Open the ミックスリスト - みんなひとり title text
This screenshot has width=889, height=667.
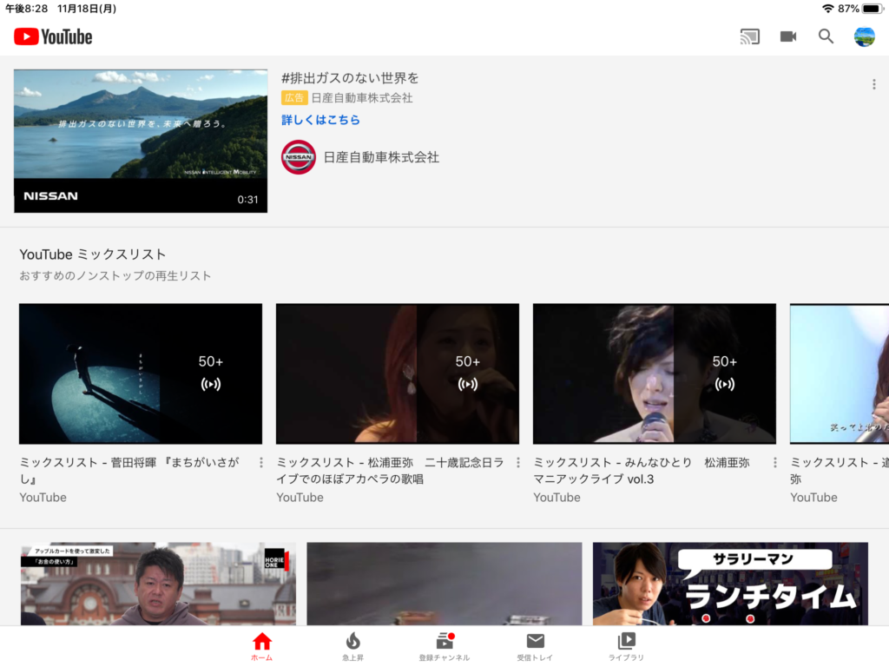point(642,471)
